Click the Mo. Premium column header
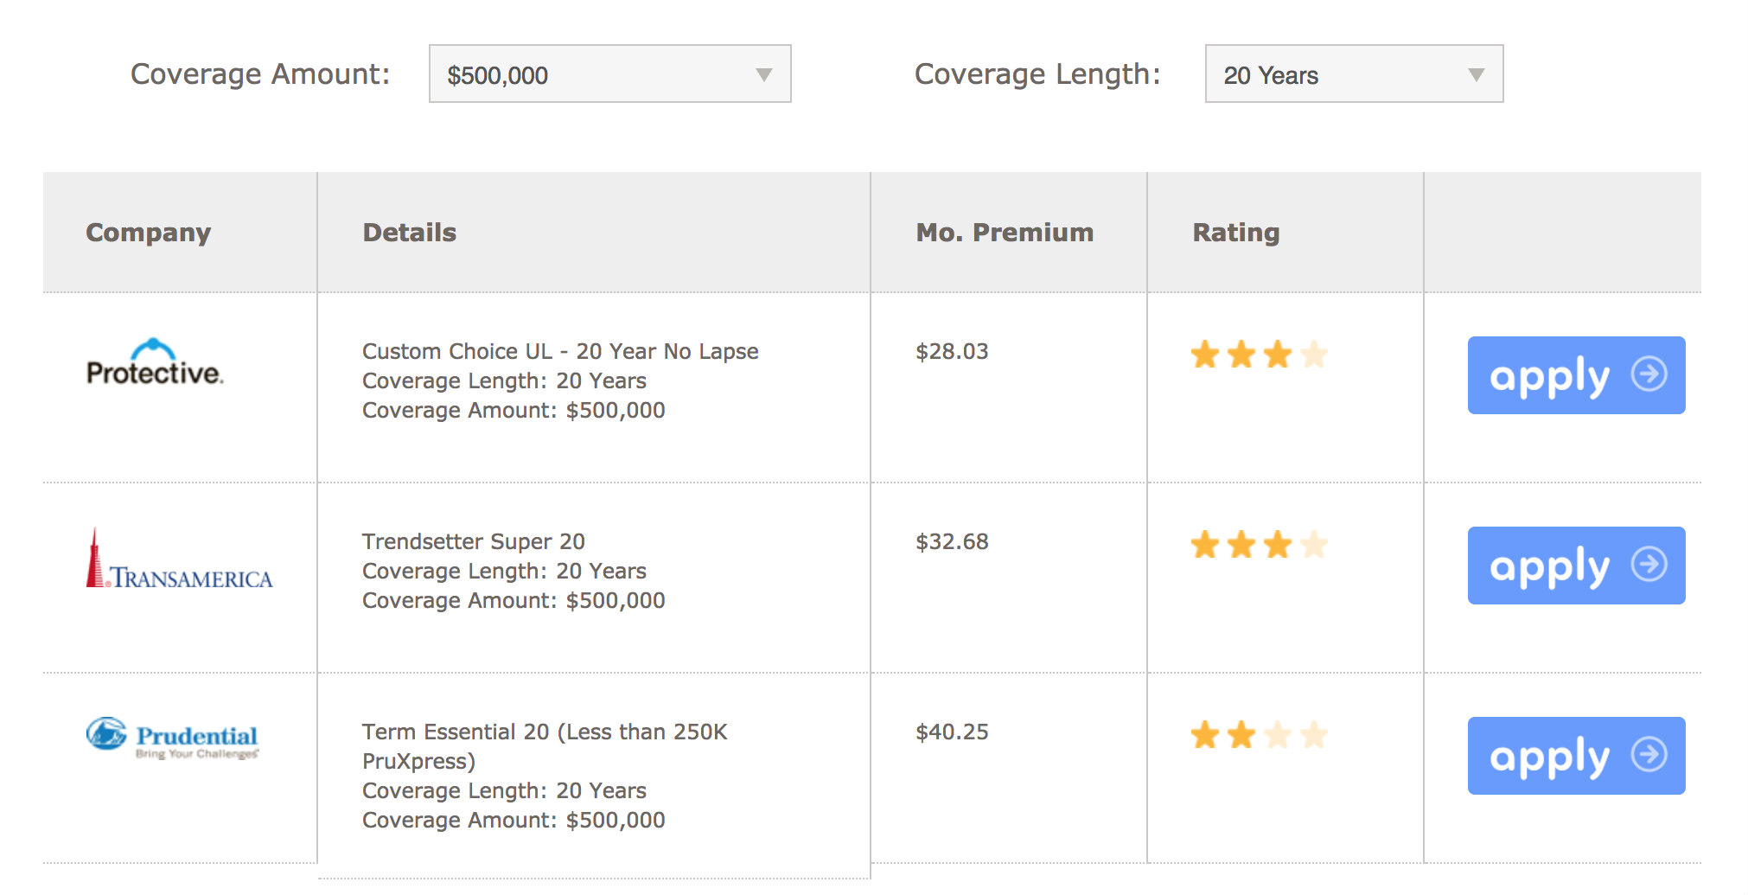The image size is (1748, 895). tap(1004, 232)
